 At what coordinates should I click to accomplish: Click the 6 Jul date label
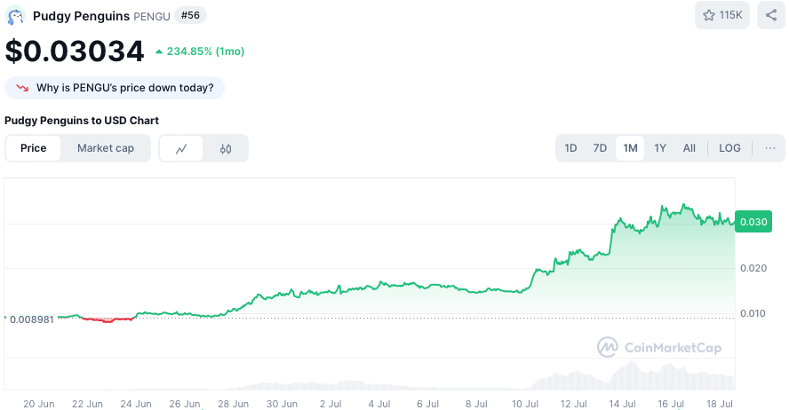[427, 404]
